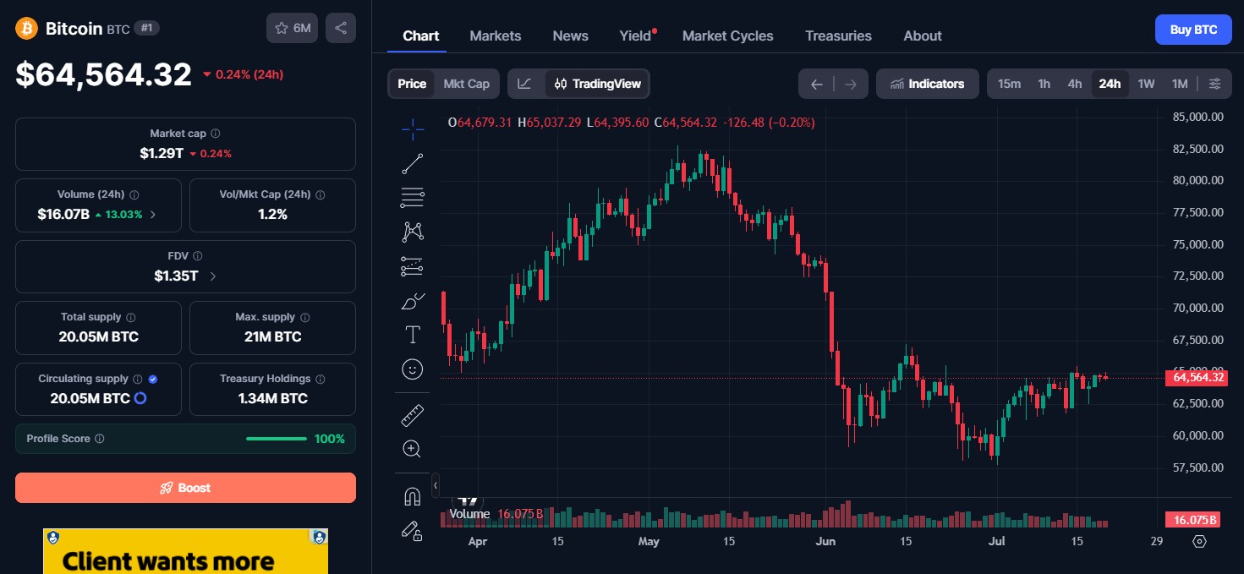Screen dimensions: 1244x574
Task: Expand Volume (24h) details chevron
Action: tap(153, 215)
